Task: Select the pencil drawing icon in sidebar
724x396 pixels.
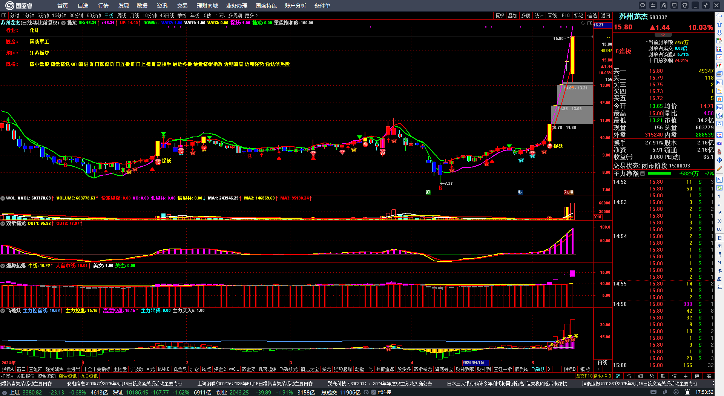Action: tap(719, 168)
